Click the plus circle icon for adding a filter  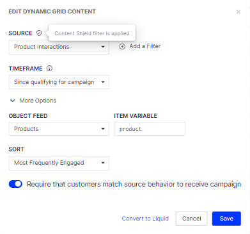coord(122,46)
